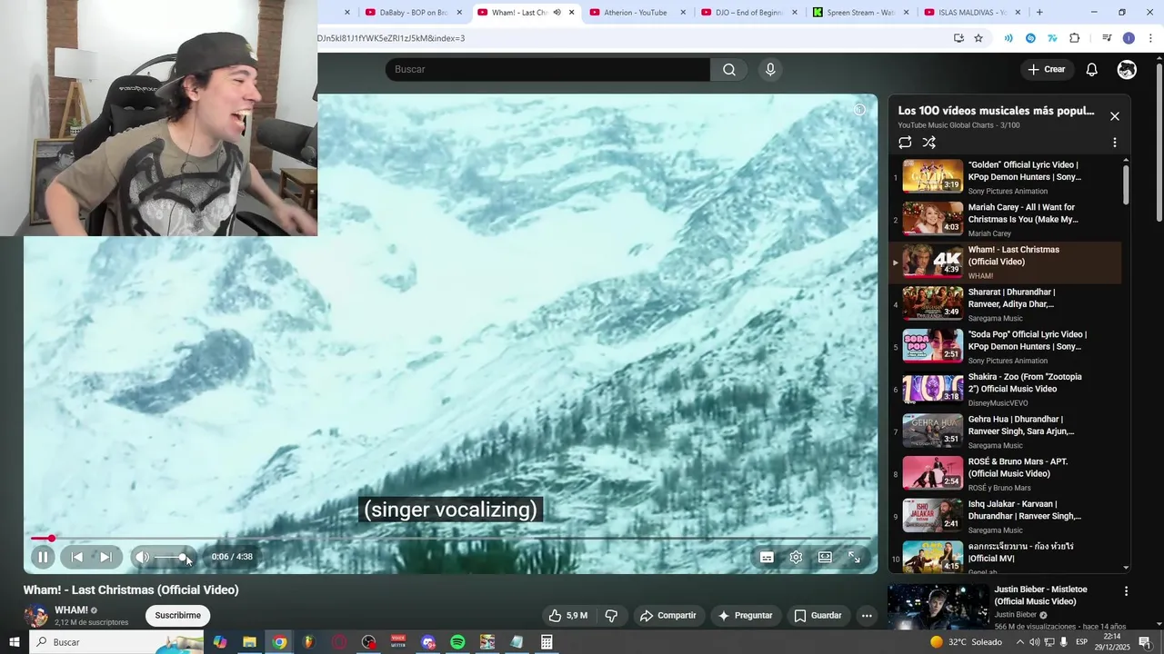Toggle playlist shuffle
Viewport: 1164px width, 654px height.
tap(928, 143)
